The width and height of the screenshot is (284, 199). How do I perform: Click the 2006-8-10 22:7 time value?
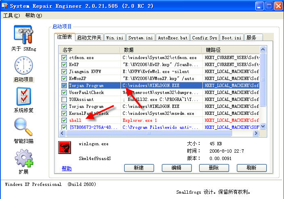[x=227, y=151]
